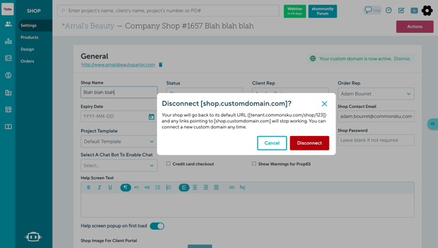
Task: Click the Disconnect button in the dialog
Action: click(309, 143)
